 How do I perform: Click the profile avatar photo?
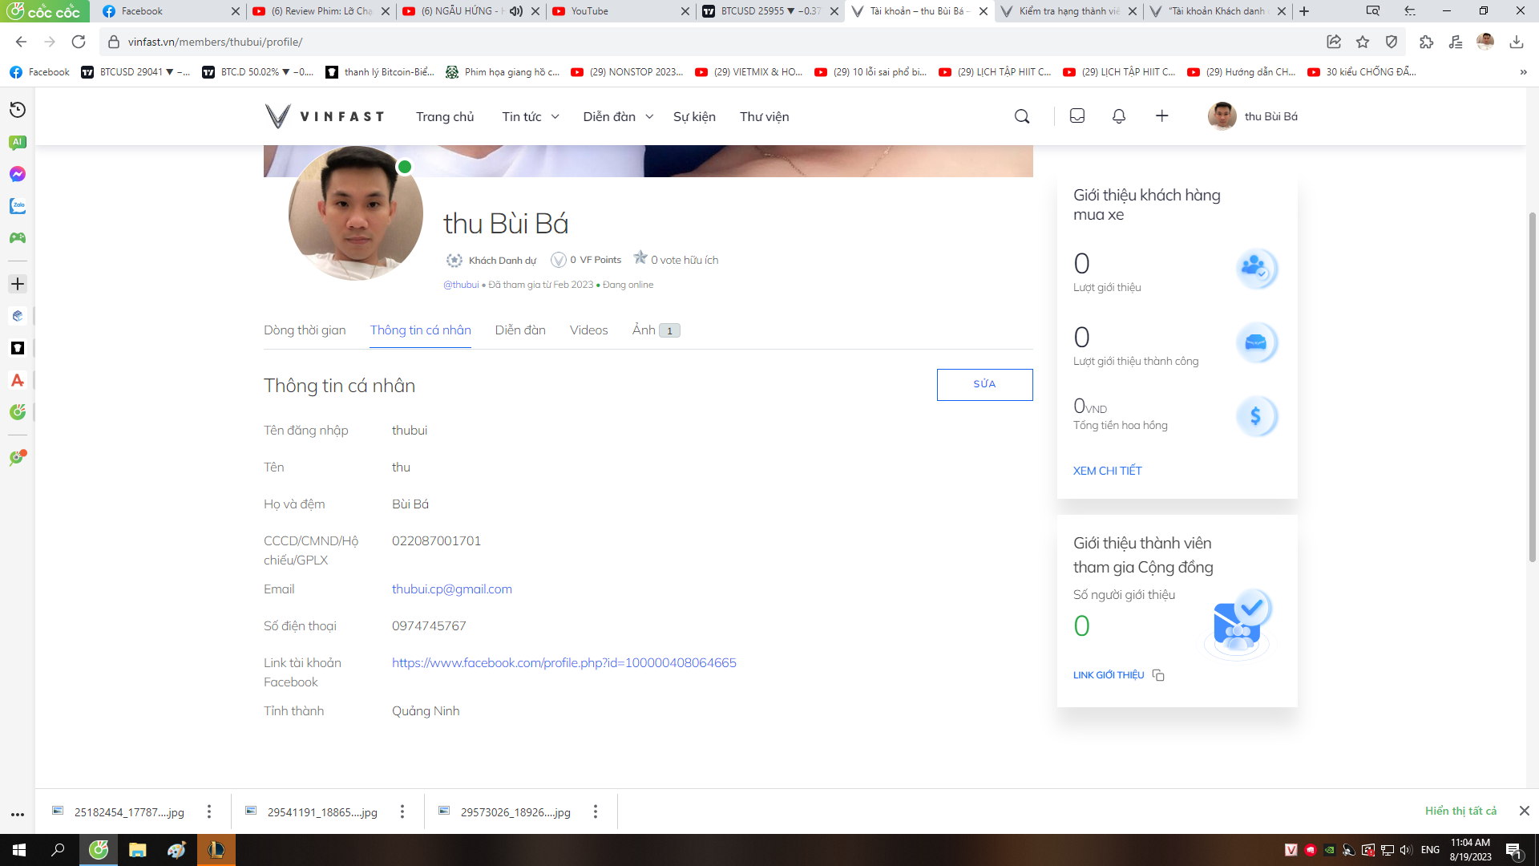click(356, 213)
